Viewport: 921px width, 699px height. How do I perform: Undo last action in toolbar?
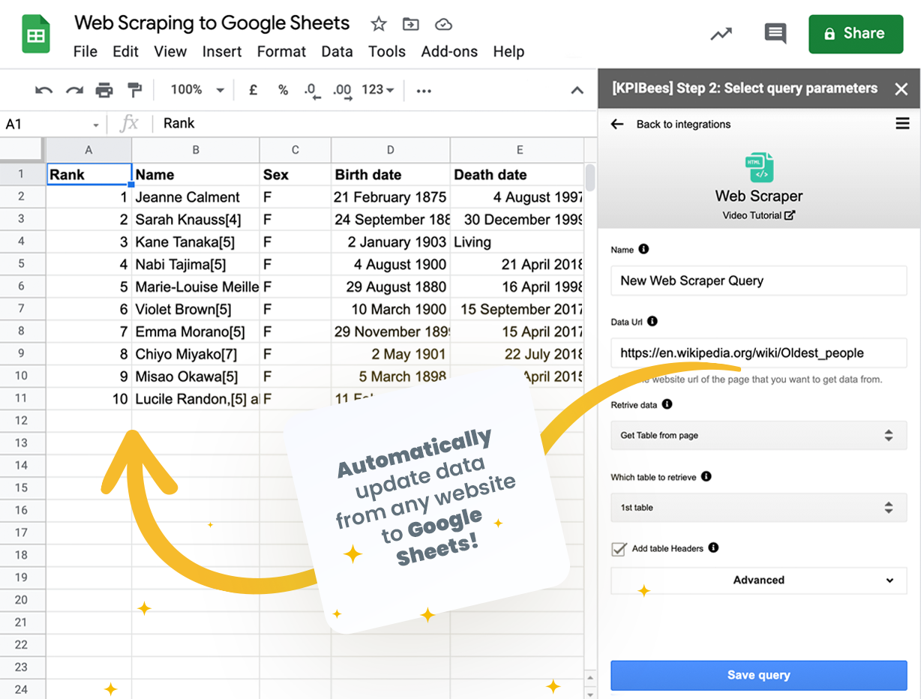43,91
